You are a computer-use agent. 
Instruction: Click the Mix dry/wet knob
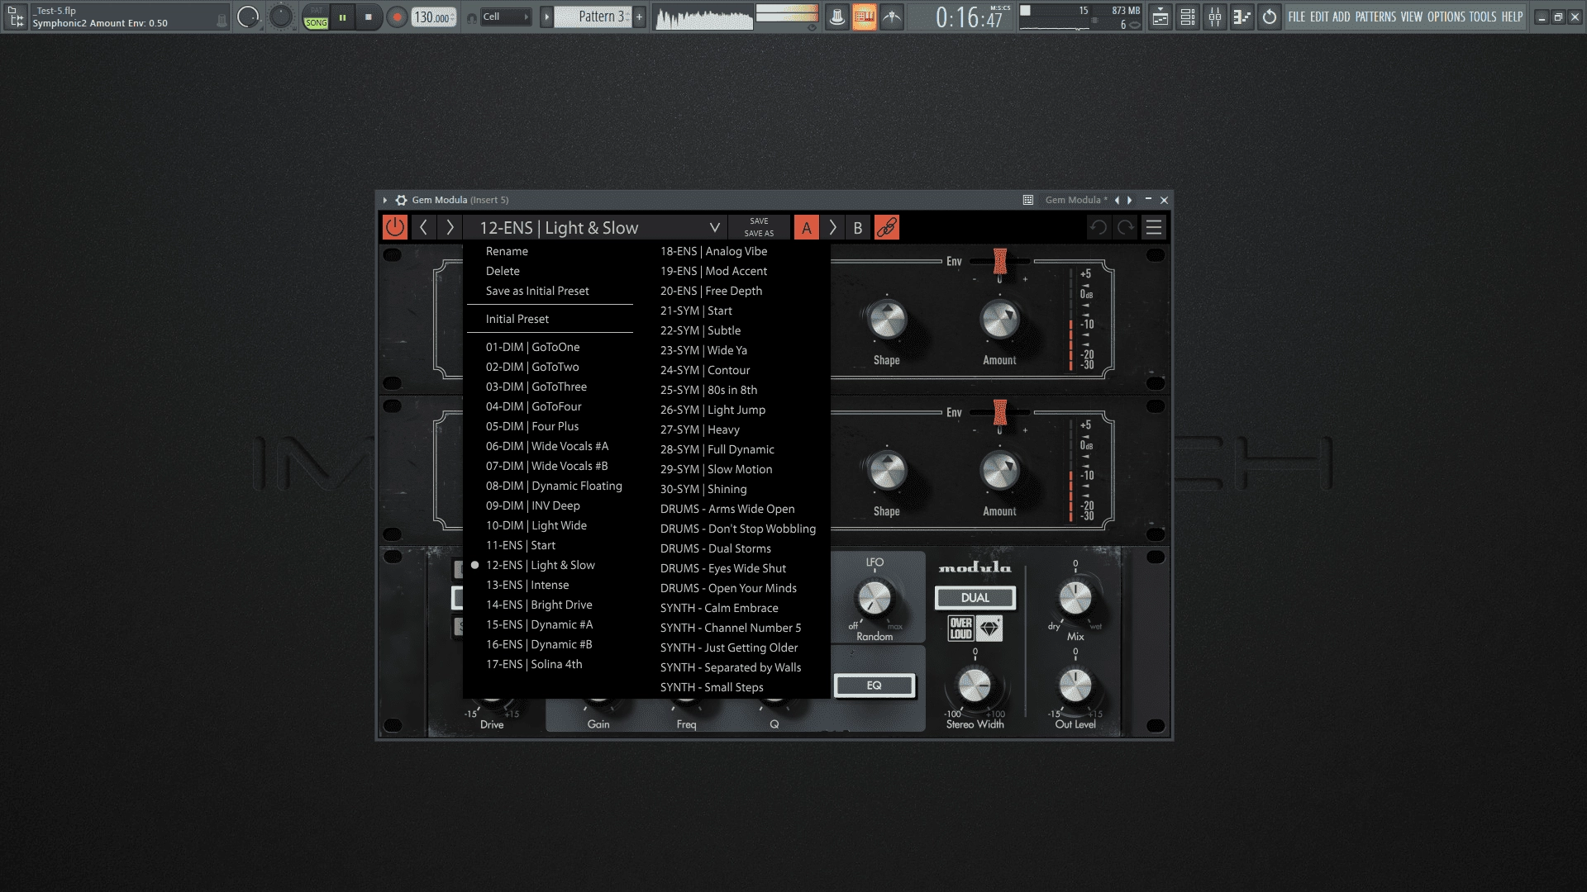(x=1075, y=598)
